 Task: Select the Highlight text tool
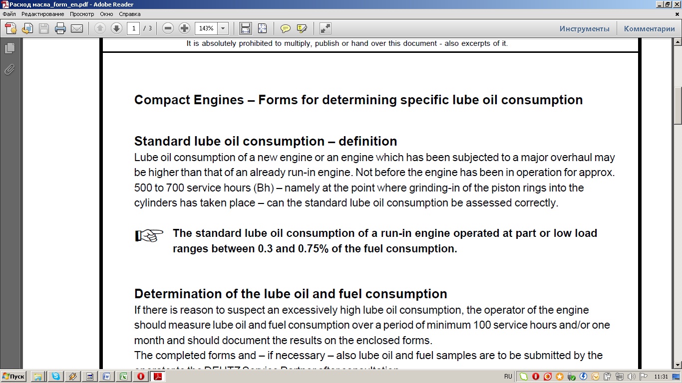[x=302, y=28]
